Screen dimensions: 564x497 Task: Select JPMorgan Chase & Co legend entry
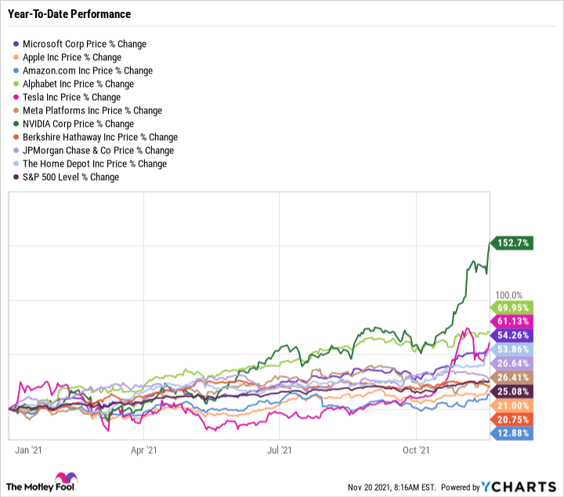98,150
